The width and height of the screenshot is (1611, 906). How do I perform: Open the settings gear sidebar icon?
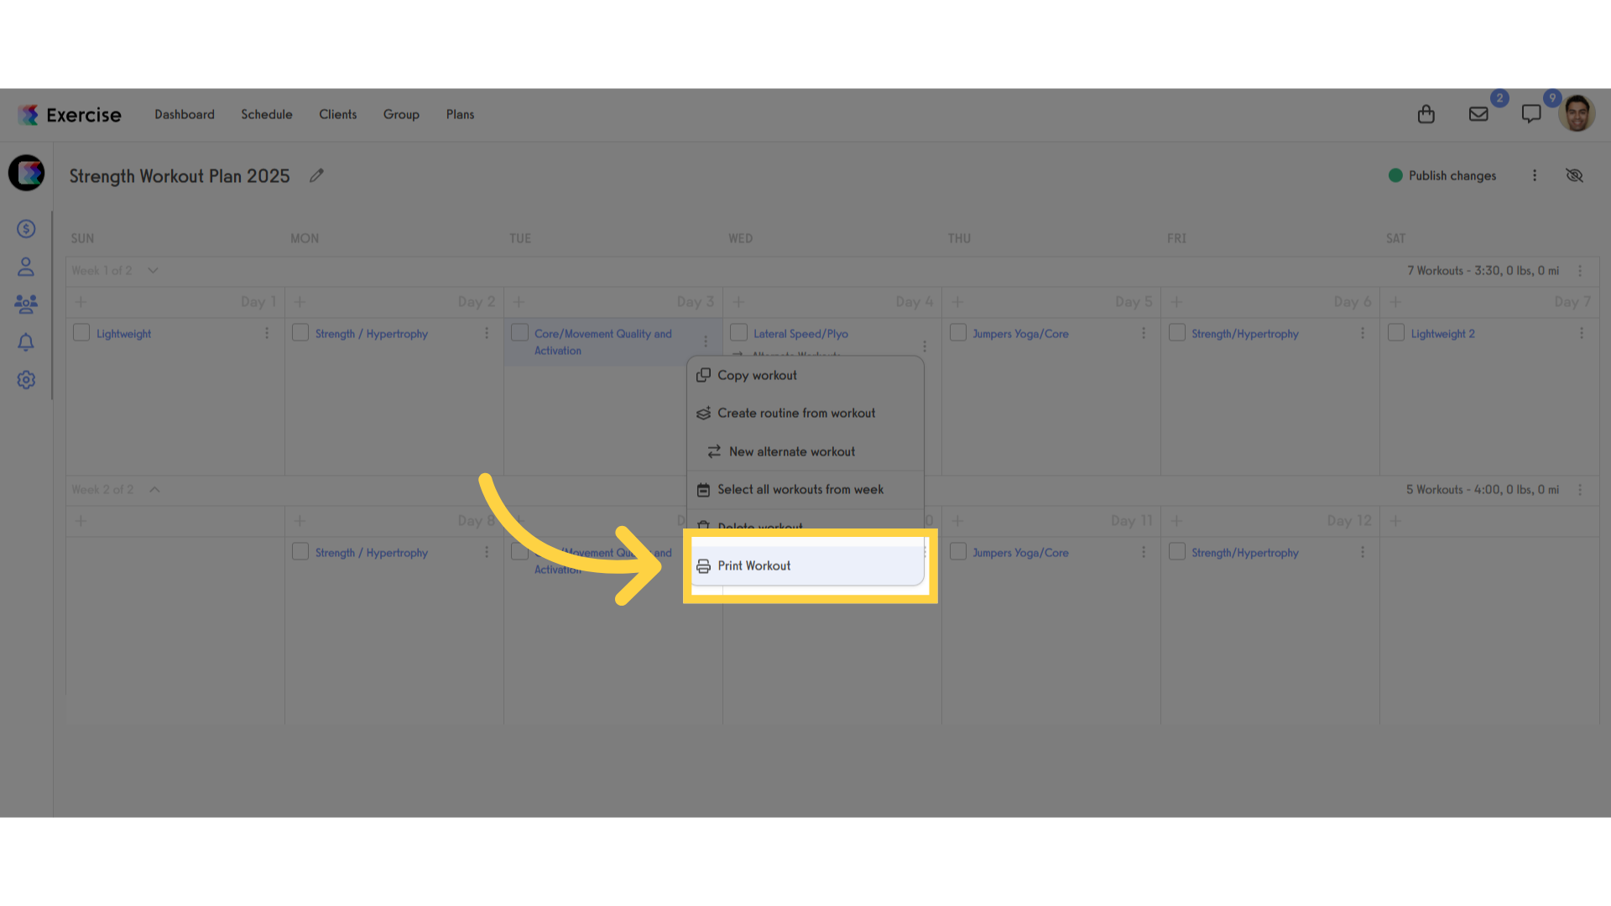(x=26, y=380)
